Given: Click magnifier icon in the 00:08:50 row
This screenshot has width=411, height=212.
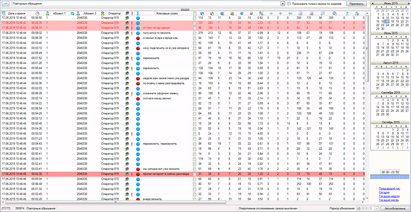Looking at the screenshot, I should [x=127, y=18].
